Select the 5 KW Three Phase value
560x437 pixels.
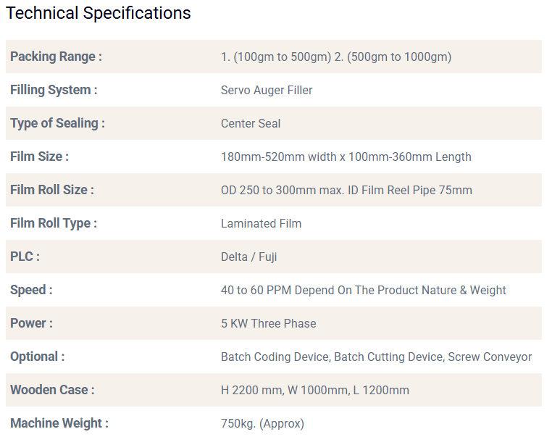(x=268, y=323)
